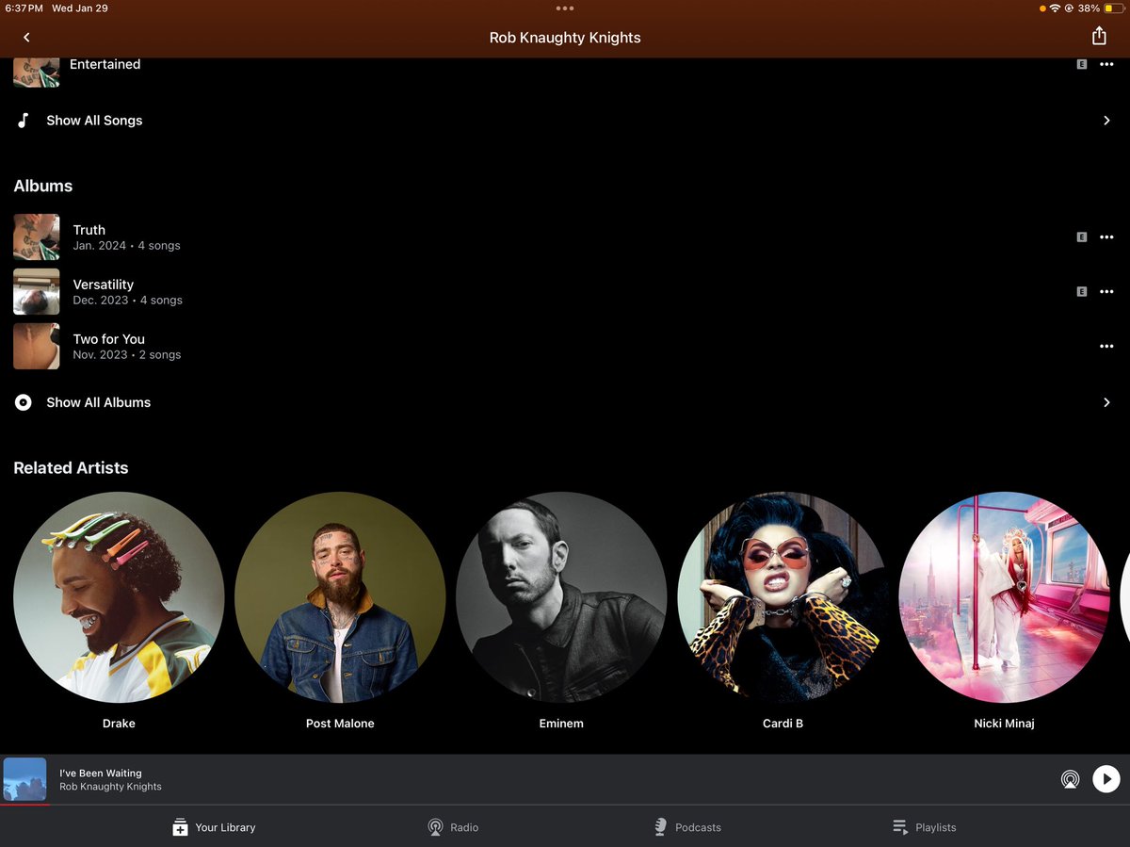Click the explicit badge on Versatility album

coord(1082,292)
